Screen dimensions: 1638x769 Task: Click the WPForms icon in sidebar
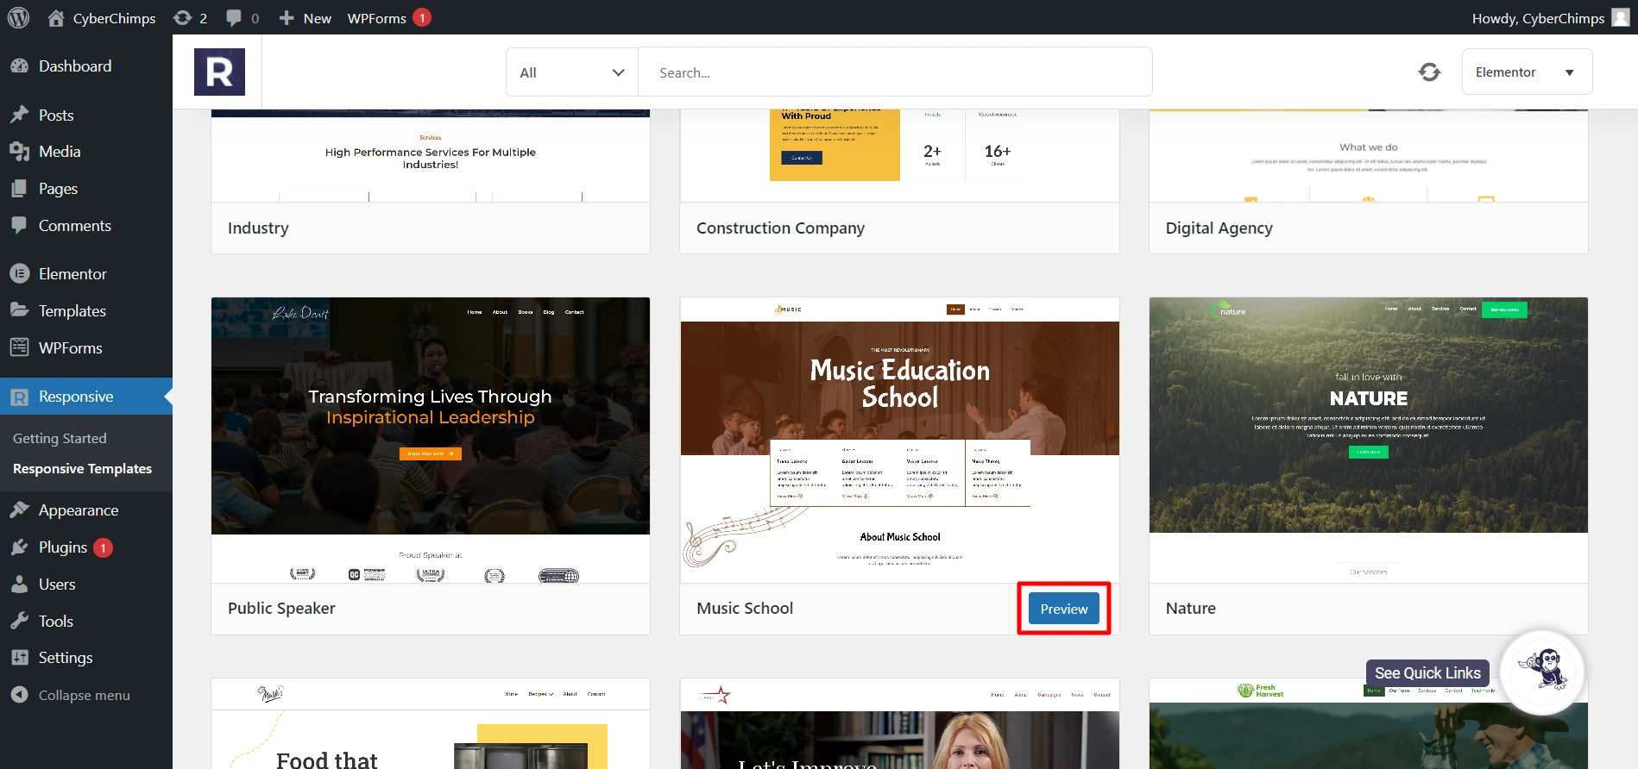tap(19, 347)
